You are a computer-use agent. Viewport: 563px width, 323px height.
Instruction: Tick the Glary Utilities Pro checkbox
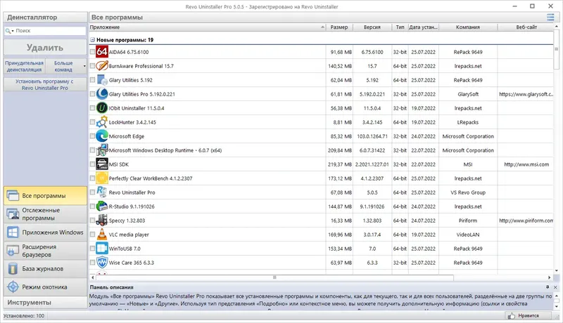click(x=92, y=94)
